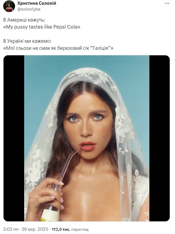This screenshot has height=234, width=175.
Task: Open profile via name Христина Соловій
Action: (x=37, y=3)
